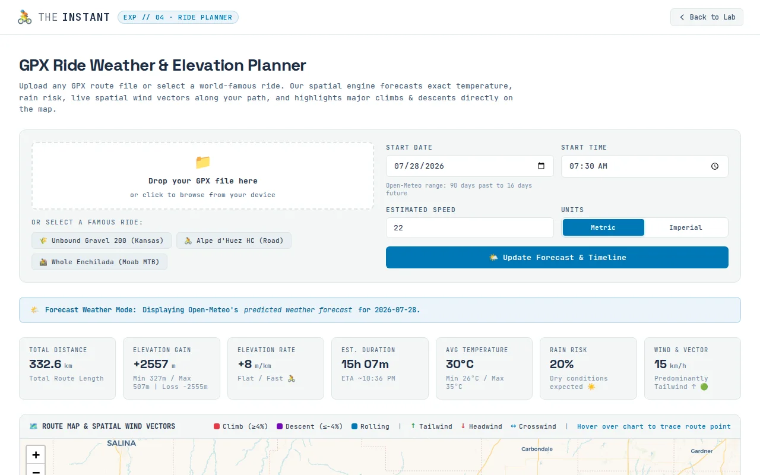
Task: Click 'Hover over chart to trace route point' text
Action: click(654, 426)
